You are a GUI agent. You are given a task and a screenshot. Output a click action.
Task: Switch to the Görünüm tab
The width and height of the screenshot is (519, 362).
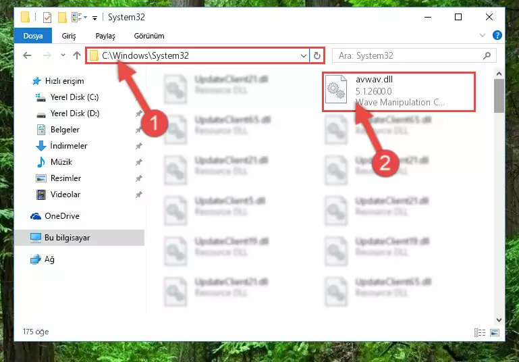149,36
